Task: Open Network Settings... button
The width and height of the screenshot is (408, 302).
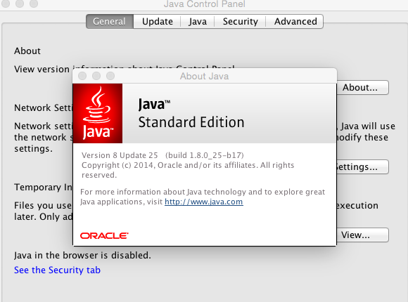Action: coord(362,166)
